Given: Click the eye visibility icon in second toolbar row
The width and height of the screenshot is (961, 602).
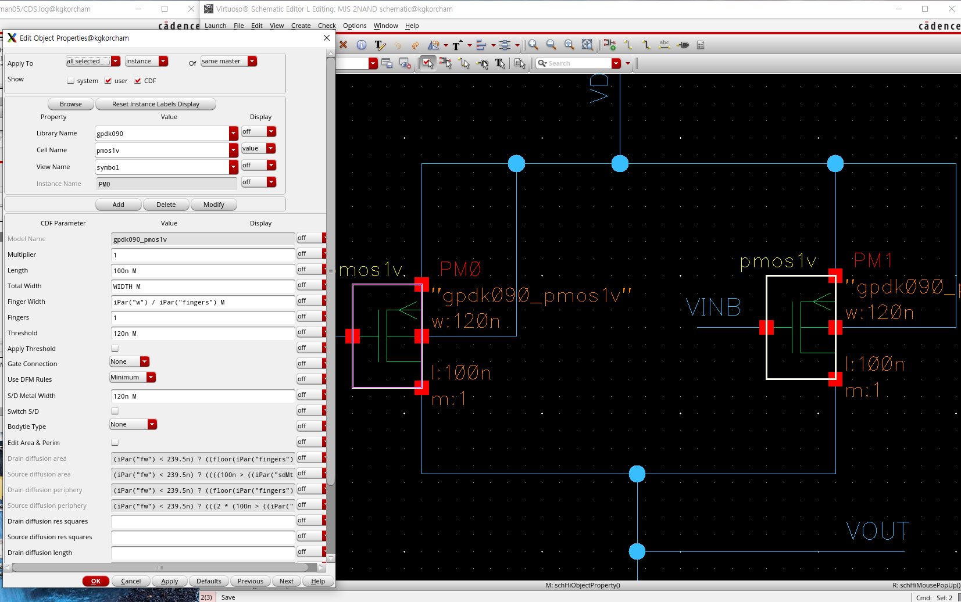Looking at the screenshot, I should (405, 63).
